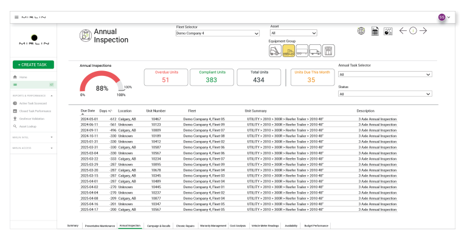Open the calculator report icon

click(x=375, y=31)
